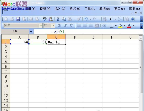Click the increase indent icon
This screenshot has height=111, width=144.
pyautogui.click(x=104, y=26)
